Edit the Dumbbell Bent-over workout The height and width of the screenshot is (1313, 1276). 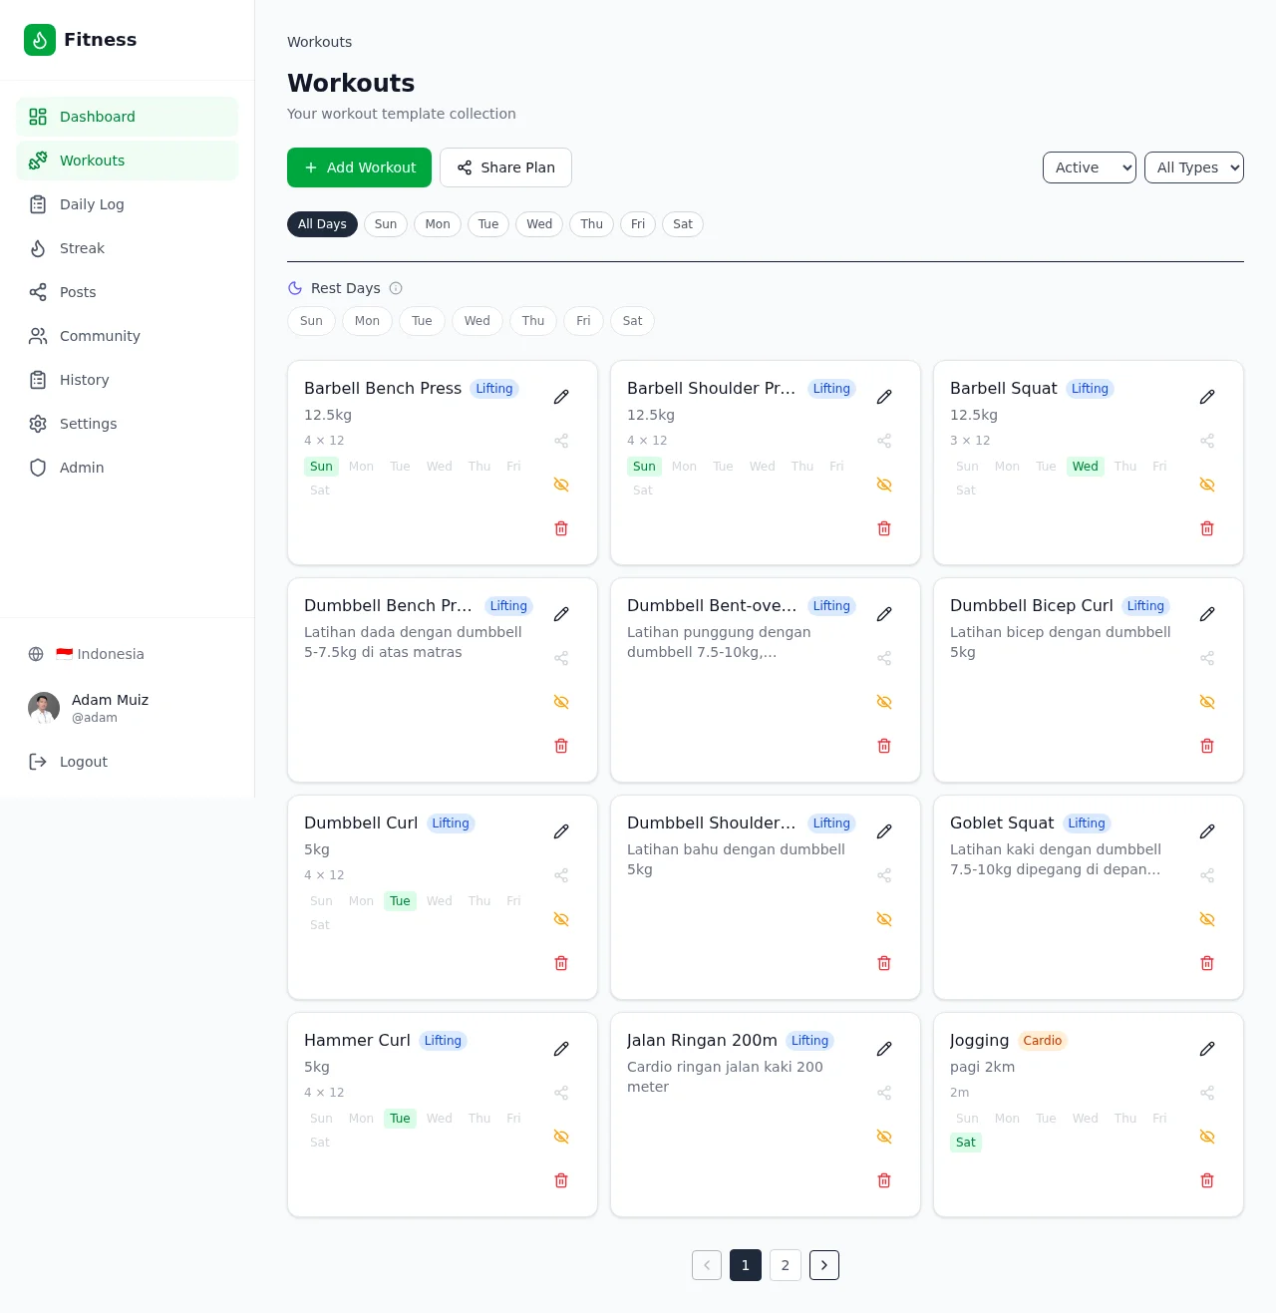[x=884, y=614]
